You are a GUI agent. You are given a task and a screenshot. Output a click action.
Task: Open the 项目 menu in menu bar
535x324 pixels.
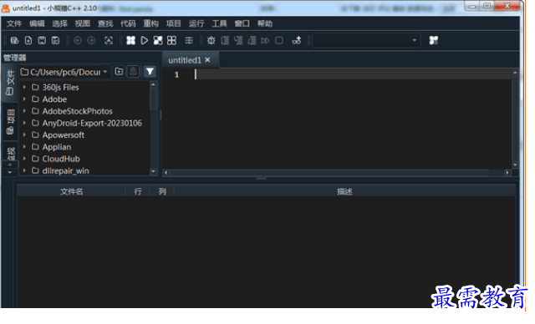[x=174, y=23]
